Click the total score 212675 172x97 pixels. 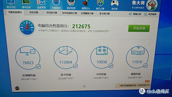(x=81, y=26)
